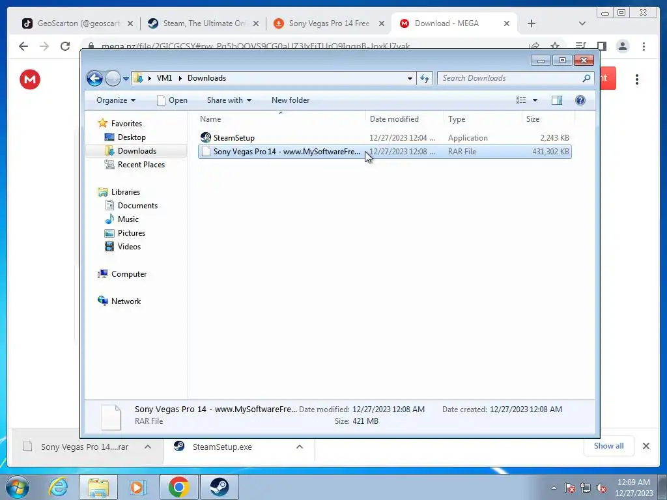Open the Share with menu
The height and width of the screenshot is (500, 667).
[x=229, y=100]
